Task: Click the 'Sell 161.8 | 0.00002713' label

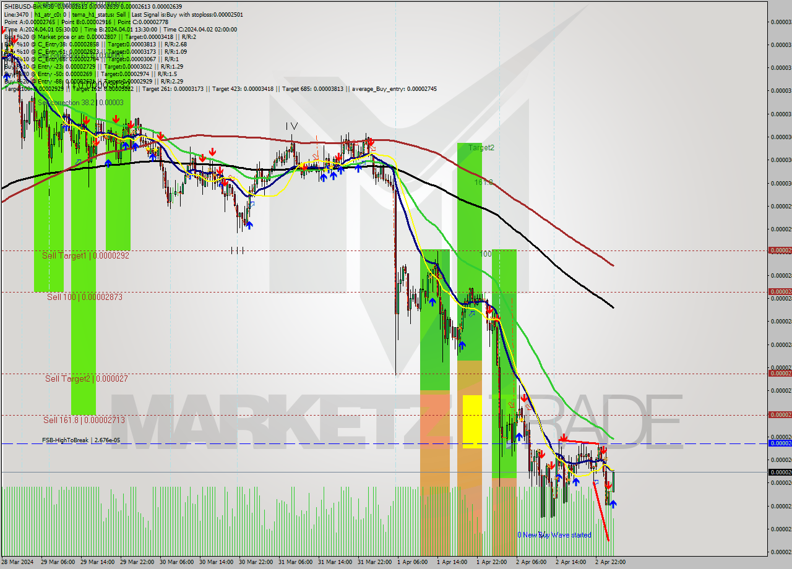Action: (84, 420)
